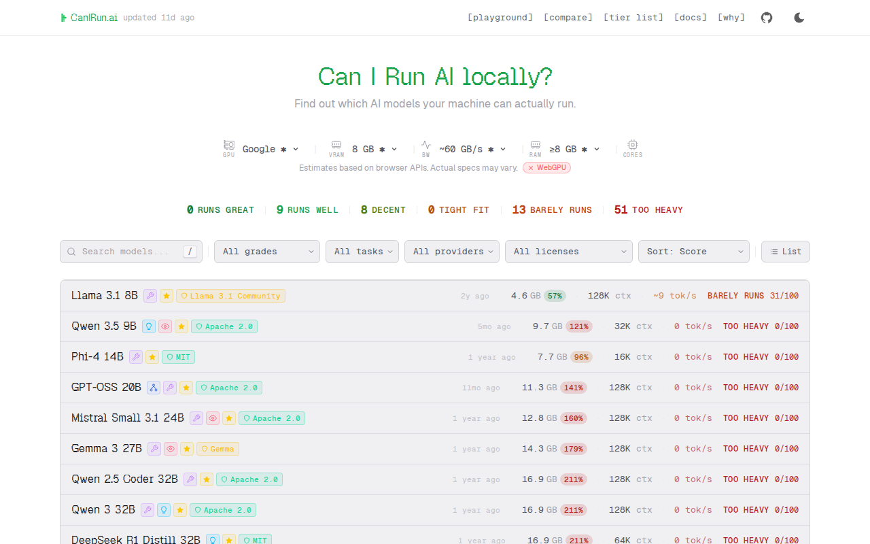Click the wrench icon on Mistral Small 3.1 24B
Image resolution: width=870 pixels, height=544 pixels.
click(196, 418)
